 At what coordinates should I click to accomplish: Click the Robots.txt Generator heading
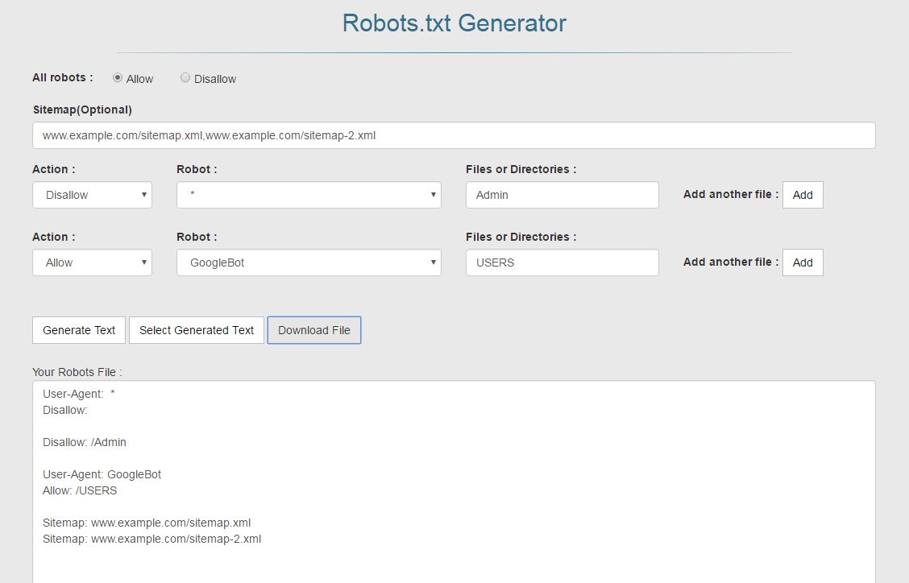454,23
